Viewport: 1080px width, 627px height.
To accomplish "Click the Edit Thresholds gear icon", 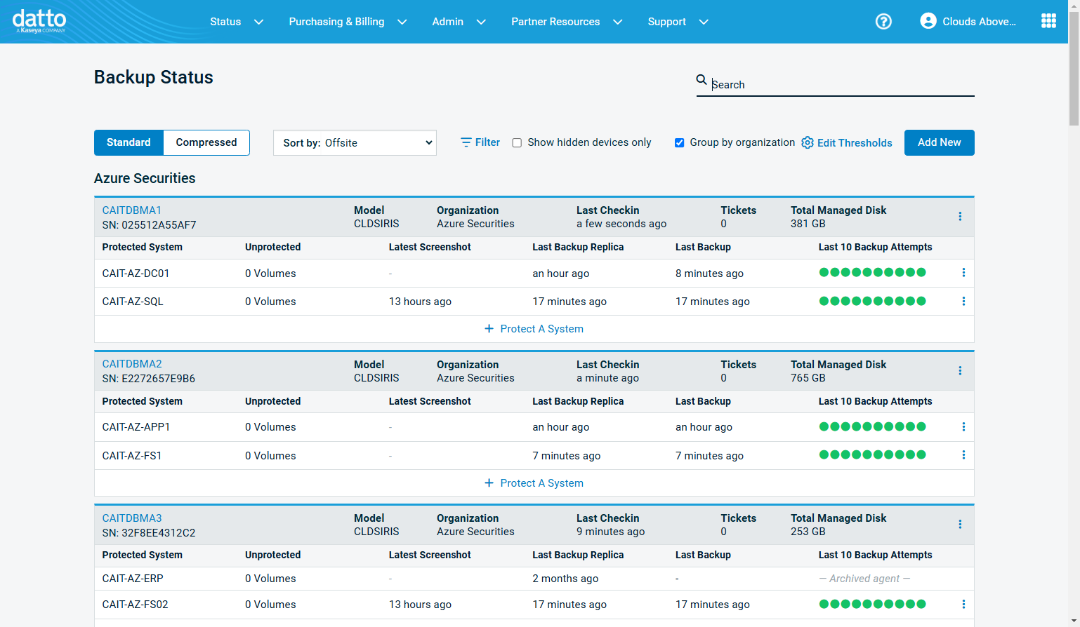I will [x=808, y=143].
